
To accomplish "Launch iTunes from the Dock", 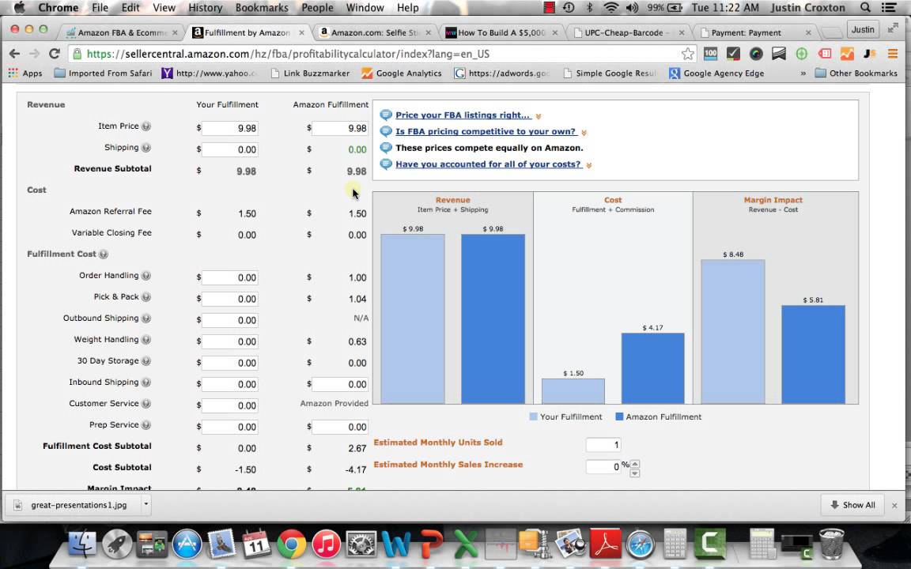I will pyautogui.click(x=326, y=544).
